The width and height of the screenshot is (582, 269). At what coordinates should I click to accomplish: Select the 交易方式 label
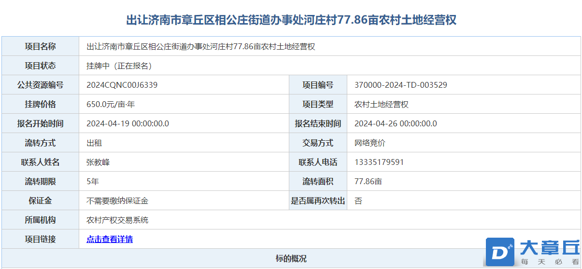pos(318,143)
